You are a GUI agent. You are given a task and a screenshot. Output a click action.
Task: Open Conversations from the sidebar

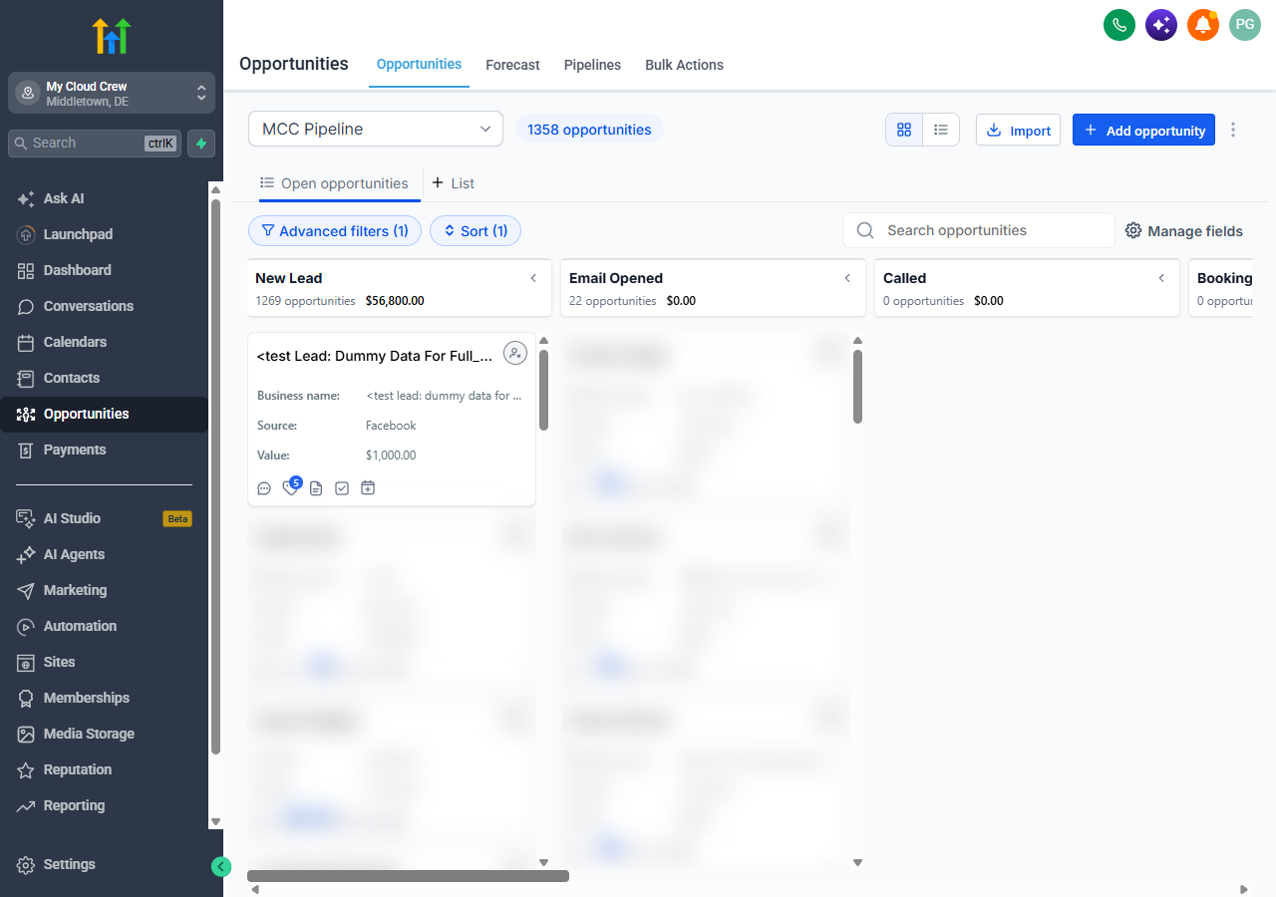(104, 306)
